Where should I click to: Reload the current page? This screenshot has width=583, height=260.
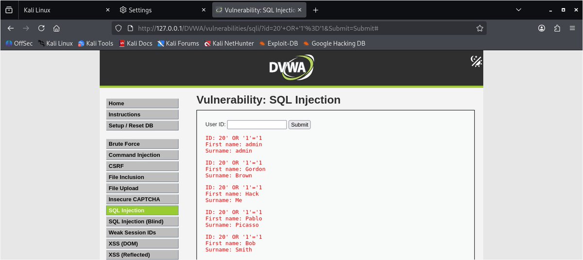[41, 28]
